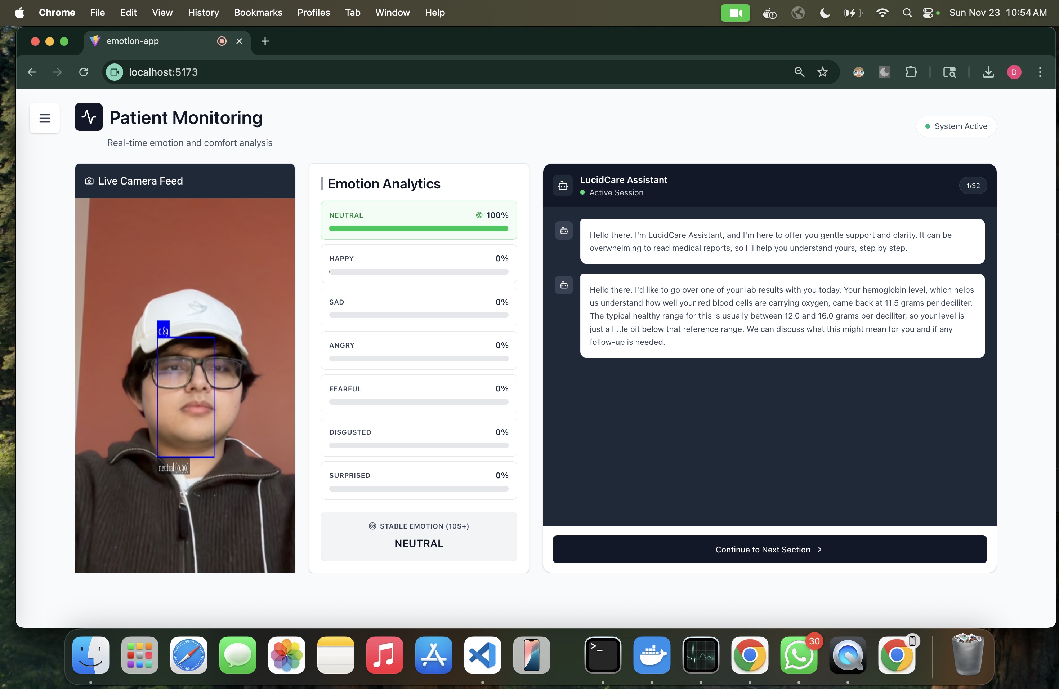
Task: Click the camera icon beside Live Camera Feed
Action: click(89, 181)
